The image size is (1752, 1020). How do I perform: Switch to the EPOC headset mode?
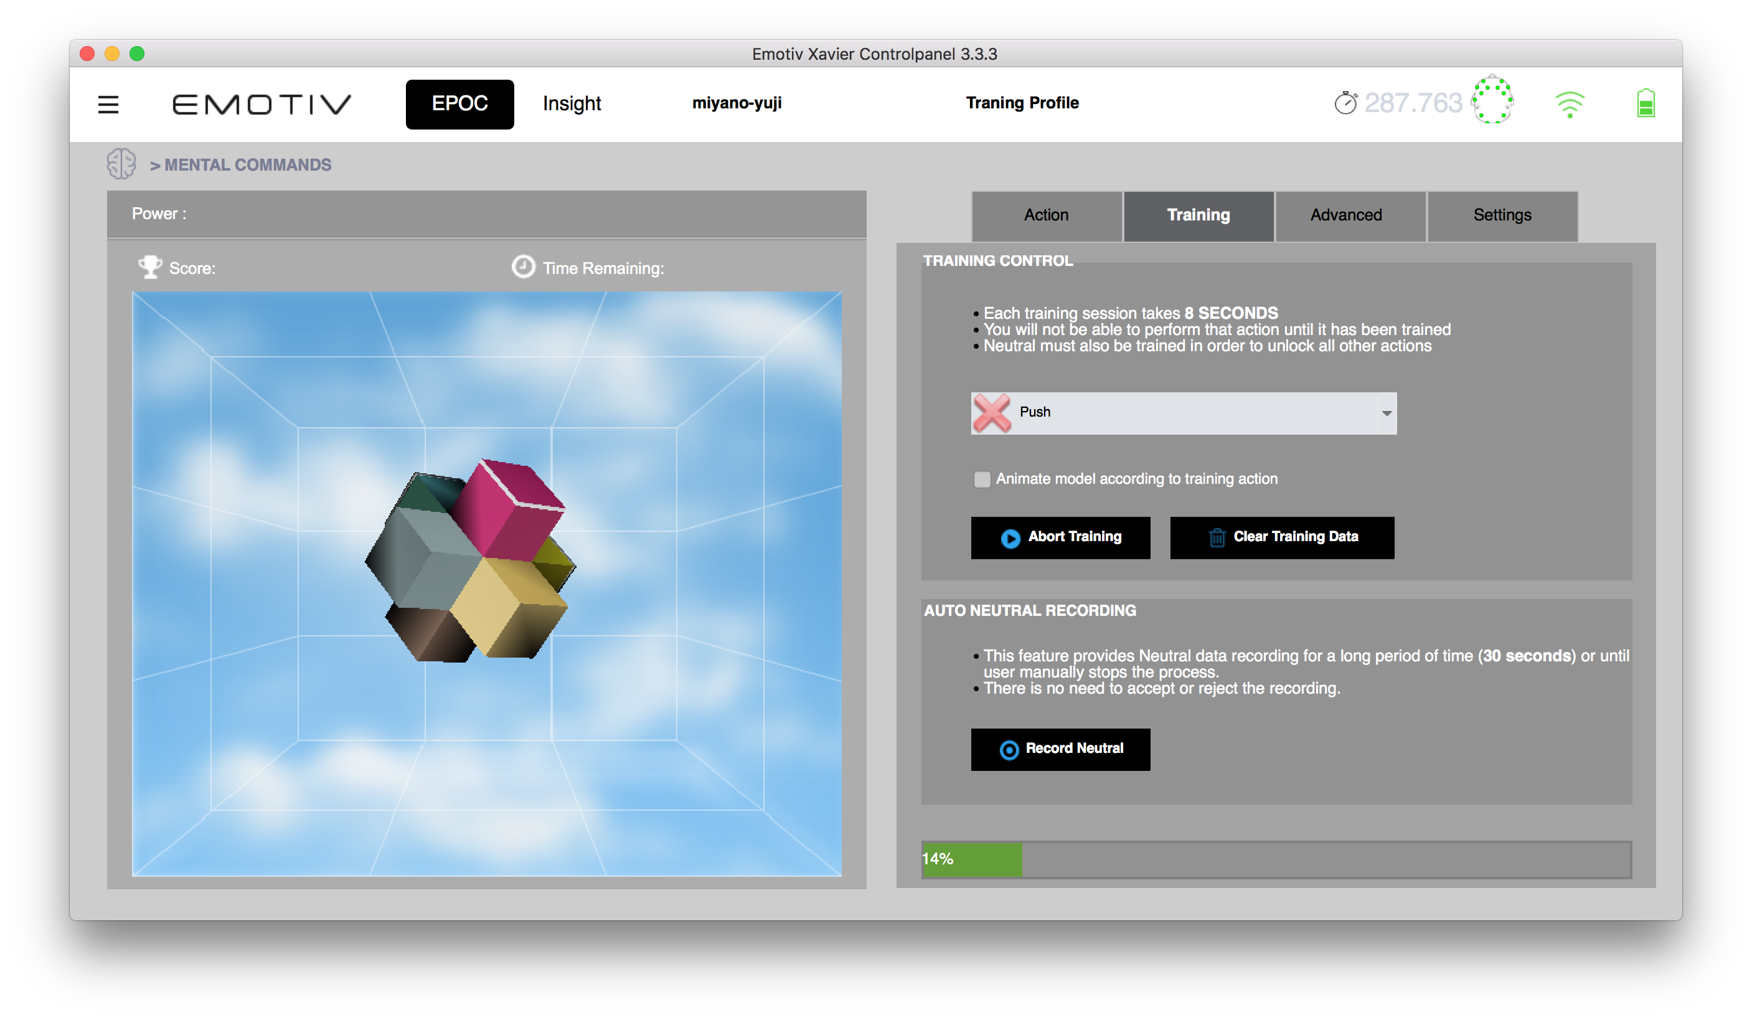(459, 103)
